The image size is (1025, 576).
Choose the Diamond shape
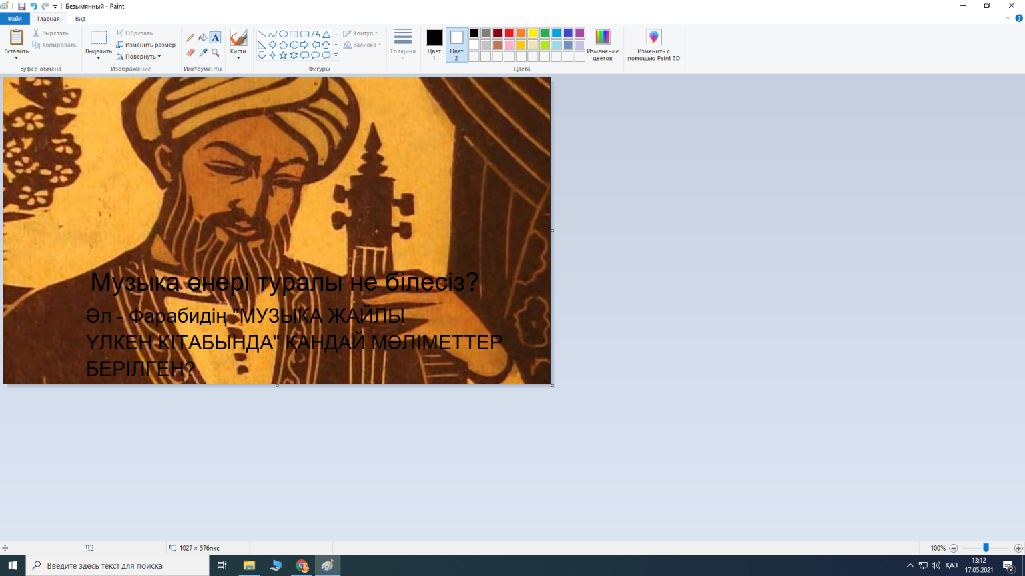tap(272, 45)
